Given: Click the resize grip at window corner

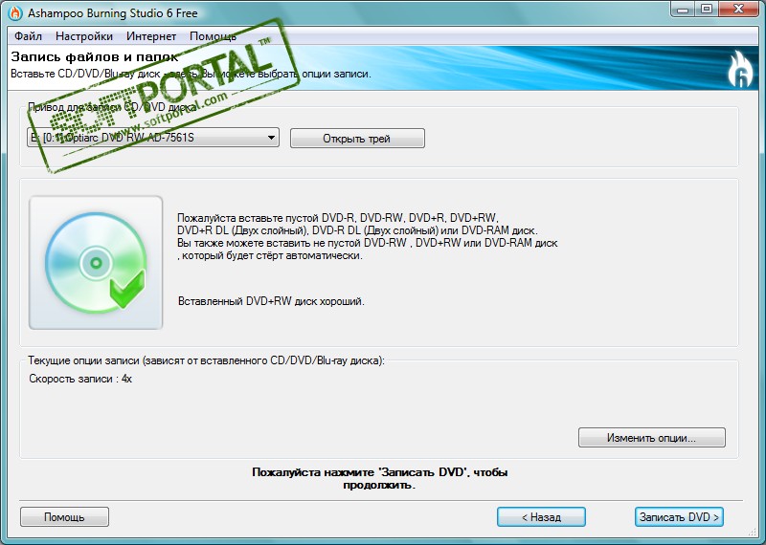Looking at the screenshot, I should click(753, 533).
